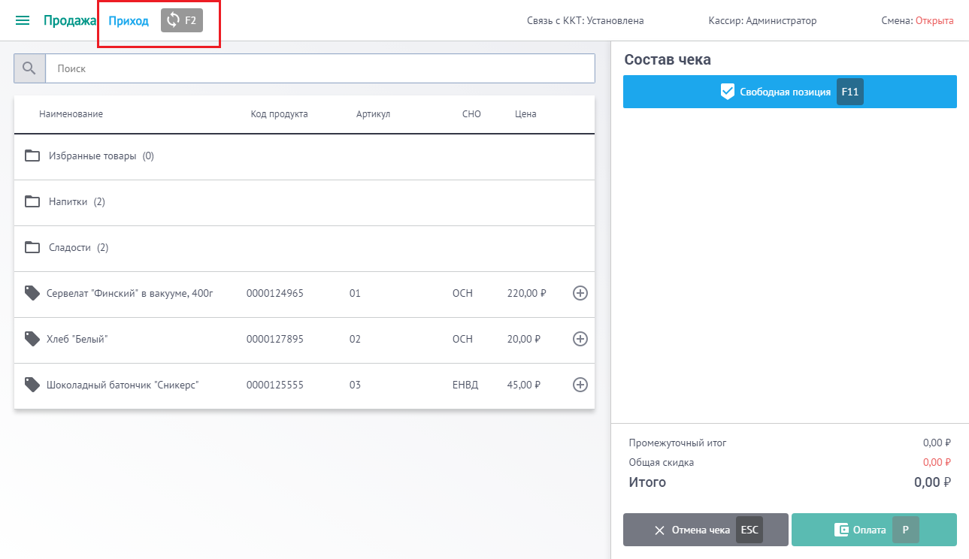Expand the Напитки folder
The width and height of the screenshot is (969, 559).
68,202
